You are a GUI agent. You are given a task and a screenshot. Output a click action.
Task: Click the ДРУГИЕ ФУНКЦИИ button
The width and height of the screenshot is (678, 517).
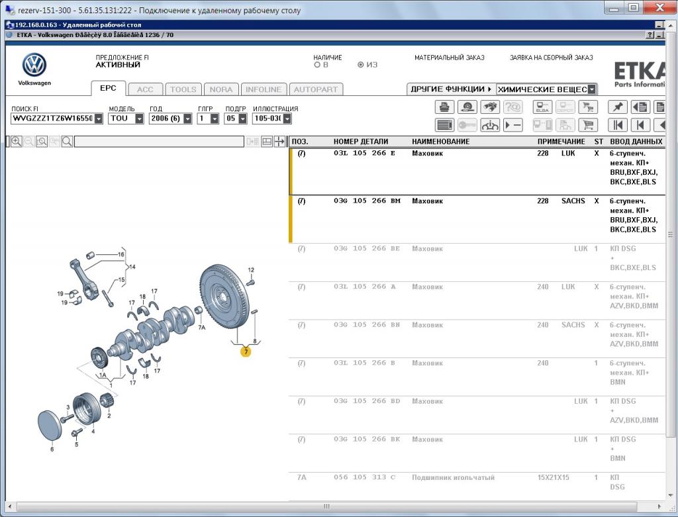tap(451, 89)
